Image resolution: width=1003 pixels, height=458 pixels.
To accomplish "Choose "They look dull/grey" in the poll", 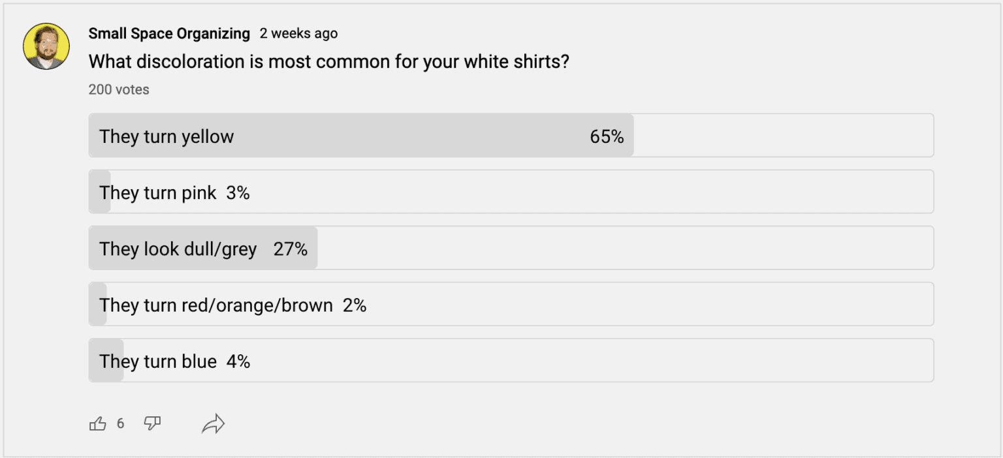I will coord(178,249).
